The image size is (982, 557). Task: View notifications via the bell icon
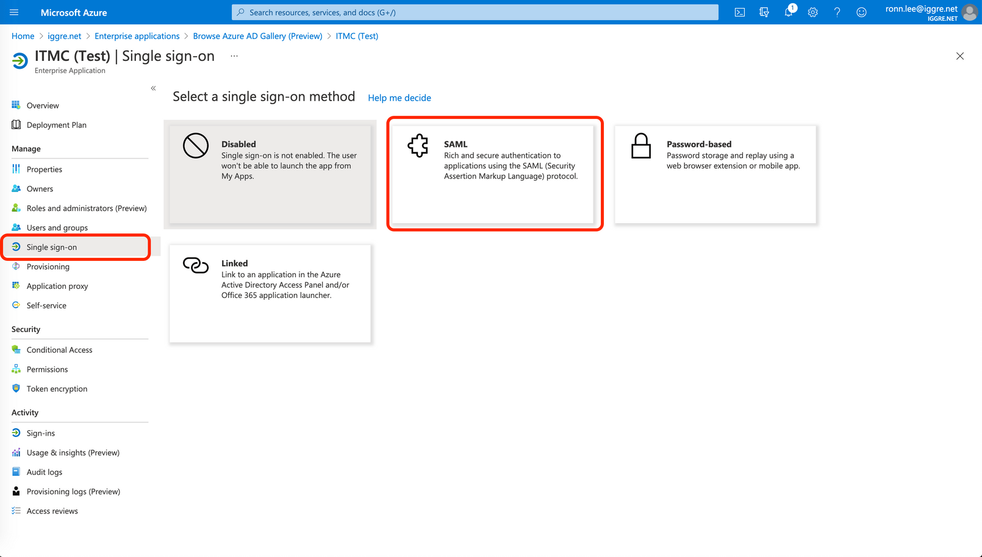click(789, 12)
